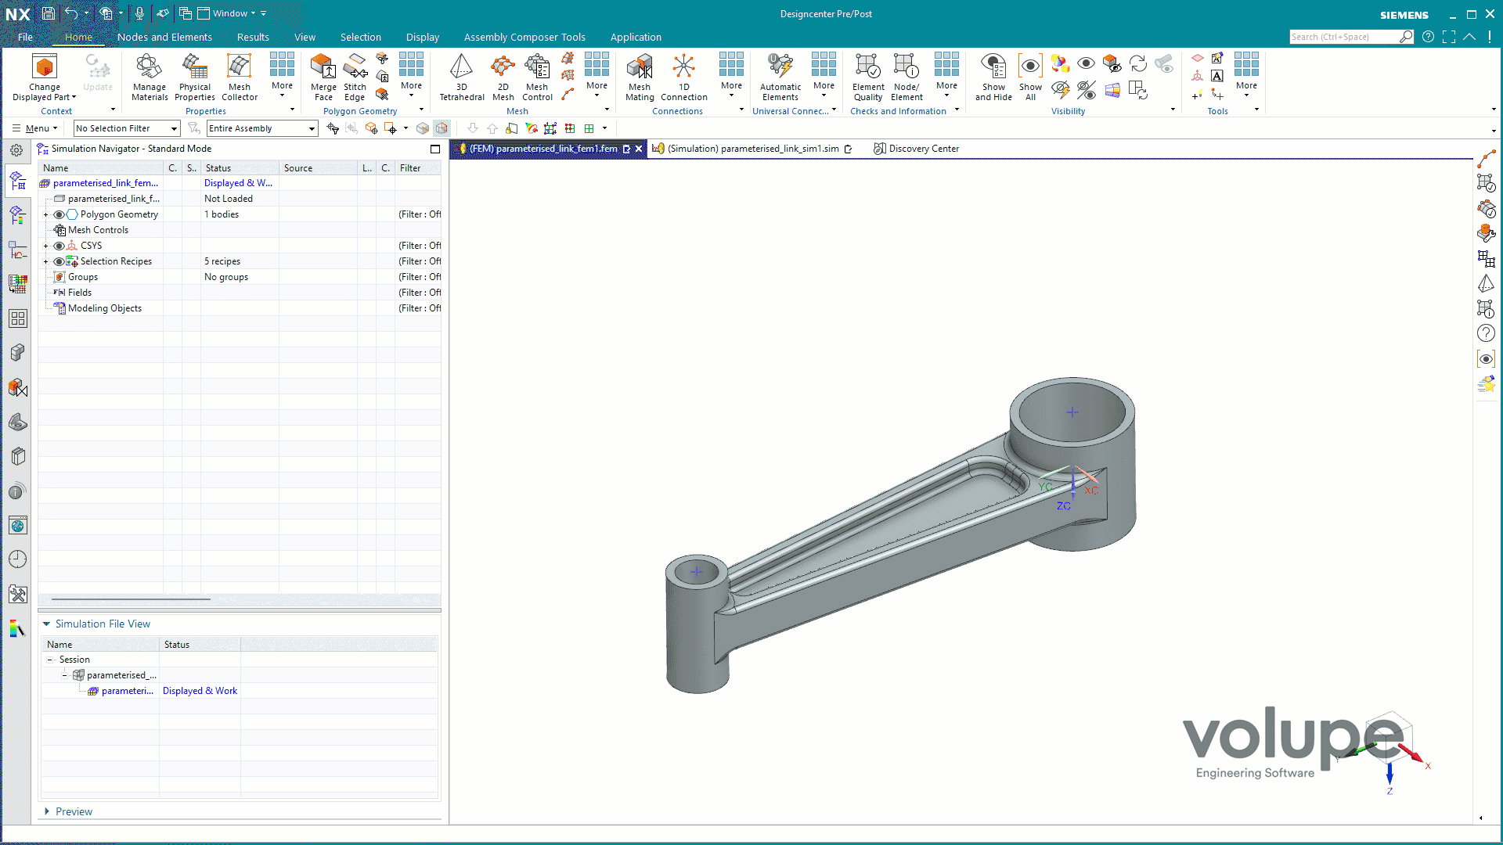Open the navigator settings gear icon
The width and height of the screenshot is (1503, 845).
[x=16, y=149]
